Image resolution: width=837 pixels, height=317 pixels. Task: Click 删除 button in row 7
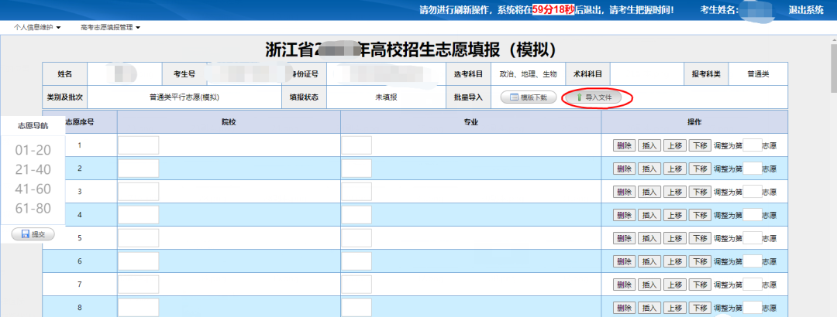[x=624, y=285]
